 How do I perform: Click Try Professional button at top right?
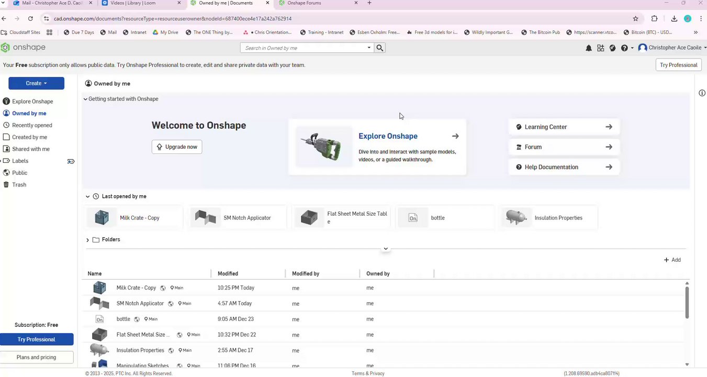click(x=678, y=65)
